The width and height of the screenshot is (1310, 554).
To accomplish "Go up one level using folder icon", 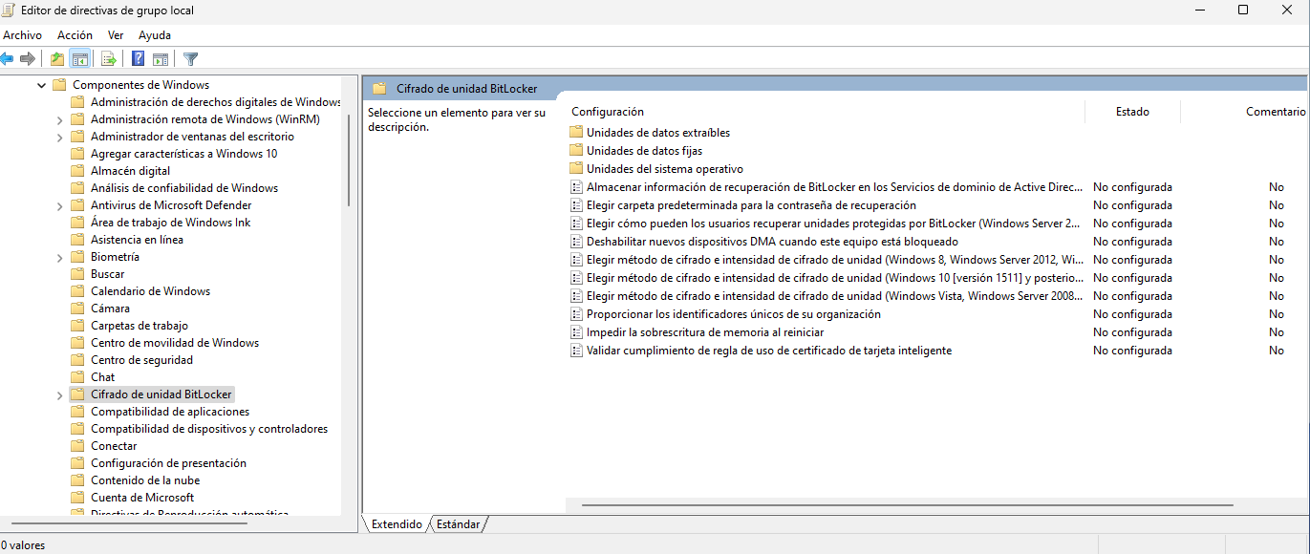I will [57, 59].
